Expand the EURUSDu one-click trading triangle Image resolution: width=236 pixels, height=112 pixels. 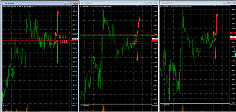(x=161, y=6)
